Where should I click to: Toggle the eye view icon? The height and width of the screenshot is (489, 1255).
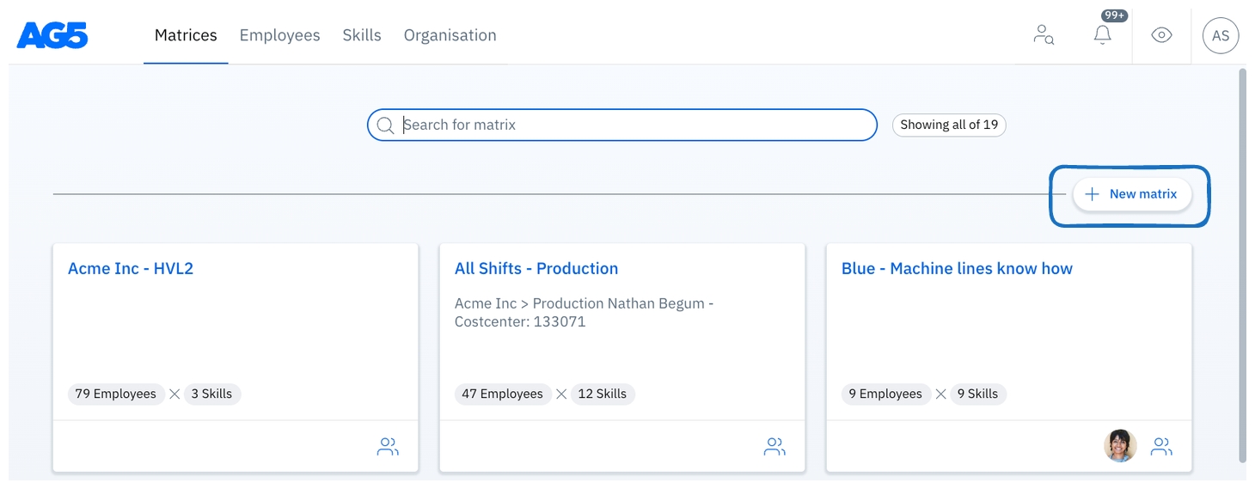pyautogui.click(x=1161, y=35)
